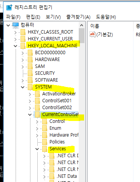The image size is (140, 182).
Task: Expand the .NET Data chevron
Action: click(x=45, y=177)
